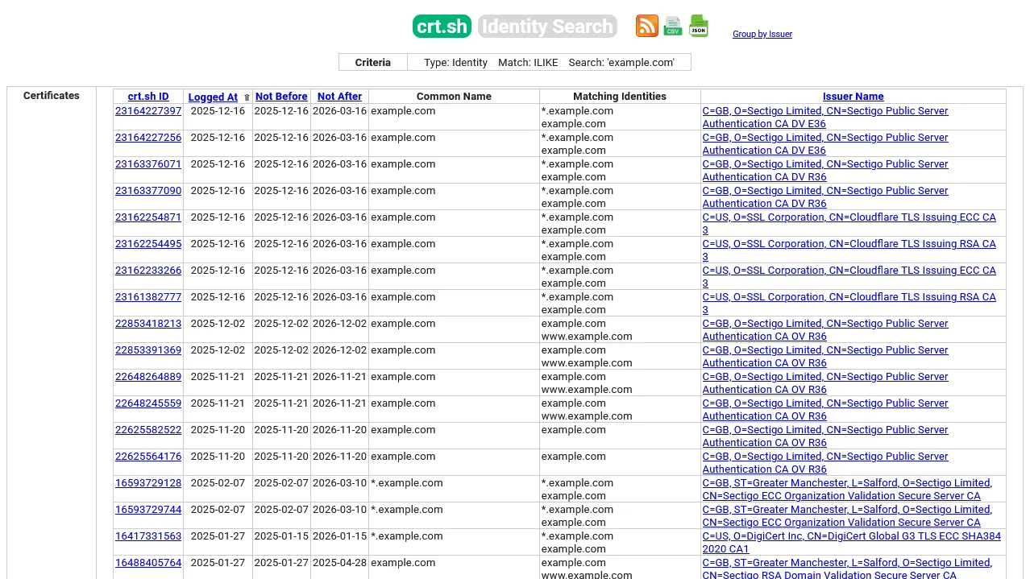Sort table by Issuer Name column
The height and width of the screenshot is (579, 1030).
[853, 97]
